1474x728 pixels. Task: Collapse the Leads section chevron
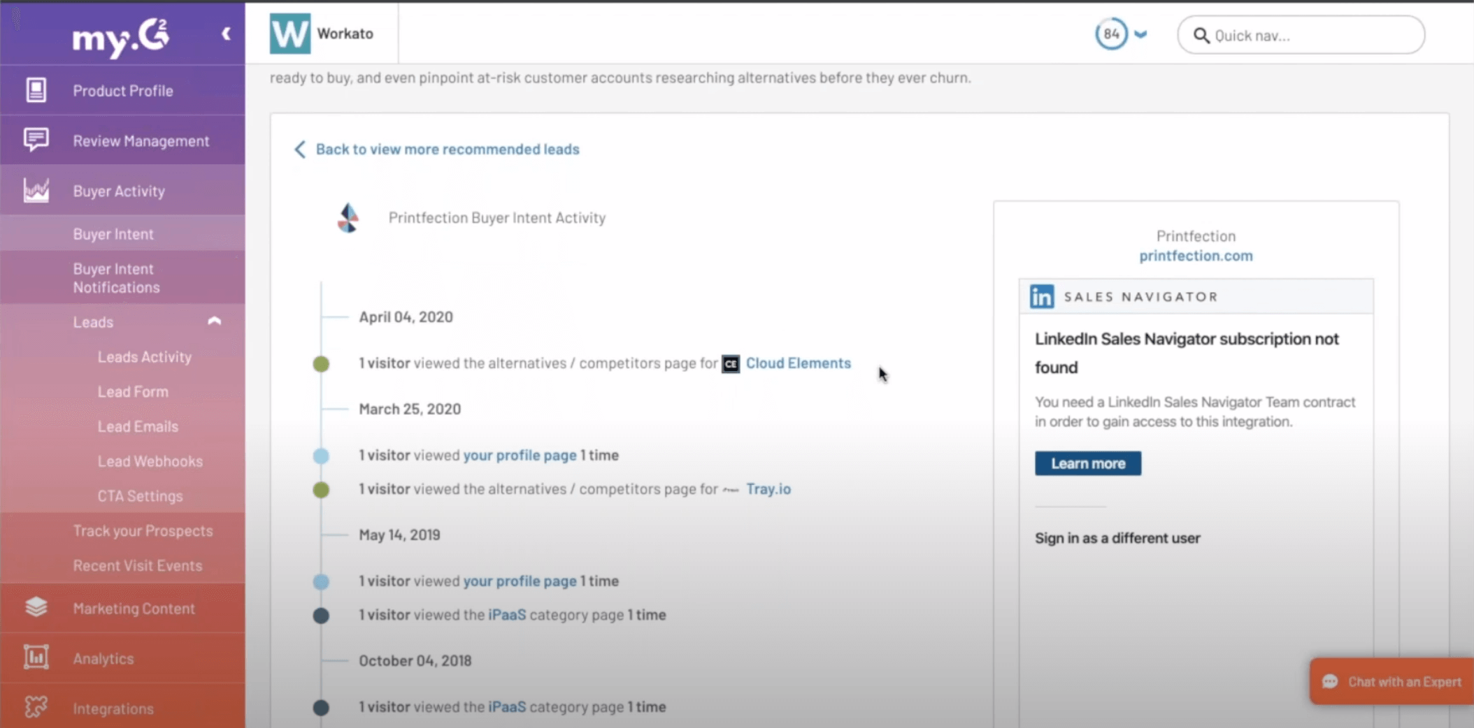(214, 321)
